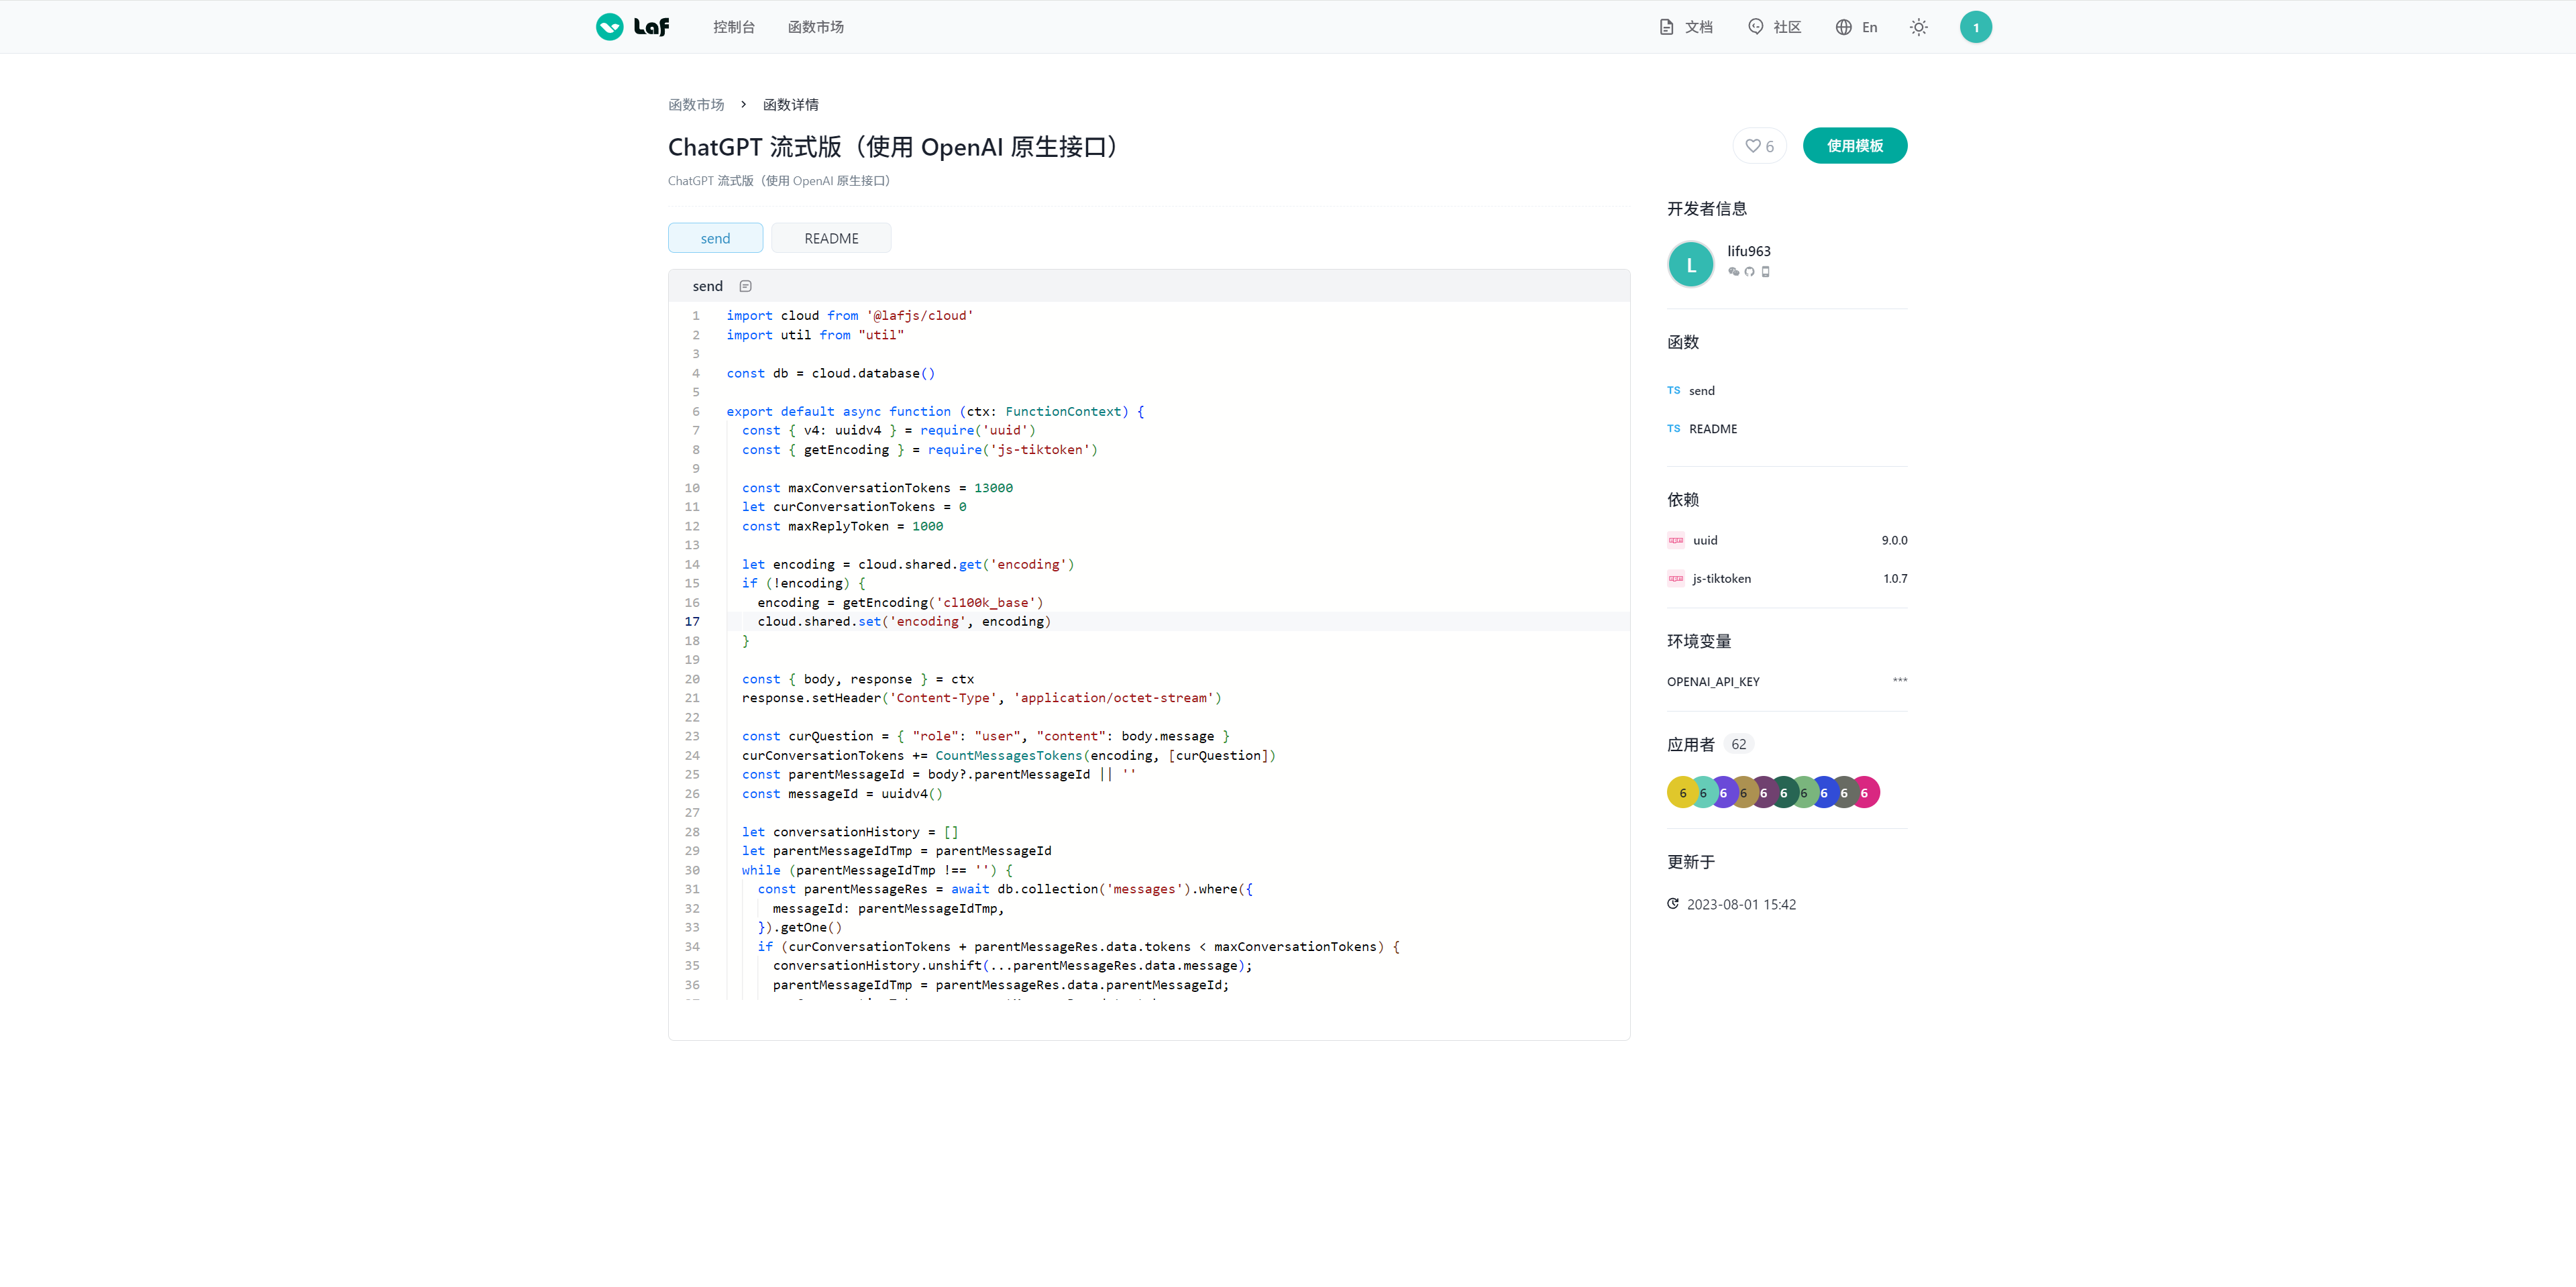2576x1287 pixels.
Task: Click the TS icon beside sidebar README
Action: 1674,429
